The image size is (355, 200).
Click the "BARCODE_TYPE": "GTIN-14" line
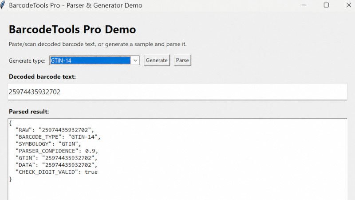[58, 137]
